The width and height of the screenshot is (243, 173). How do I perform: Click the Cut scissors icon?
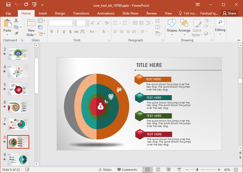[x=16, y=21]
